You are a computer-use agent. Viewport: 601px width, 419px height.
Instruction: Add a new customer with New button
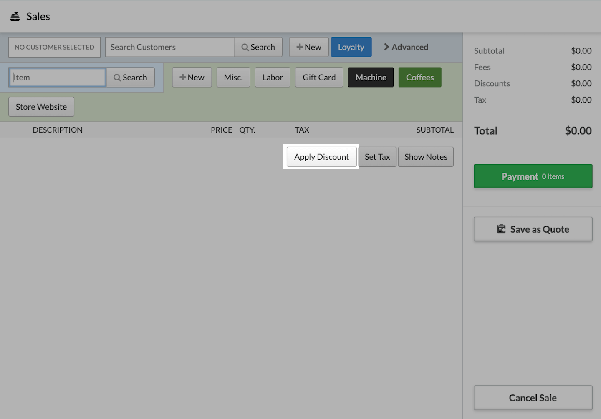point(309,47)
